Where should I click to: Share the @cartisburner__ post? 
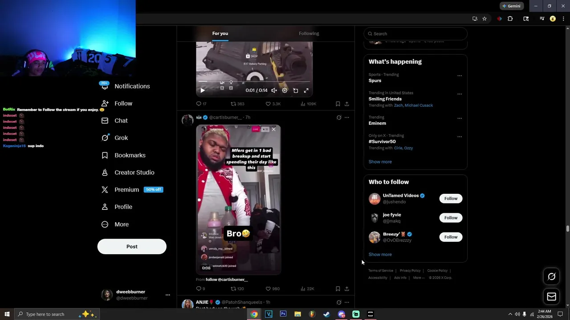coord(347,288)
